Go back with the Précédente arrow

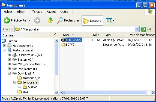pos(7,20)
